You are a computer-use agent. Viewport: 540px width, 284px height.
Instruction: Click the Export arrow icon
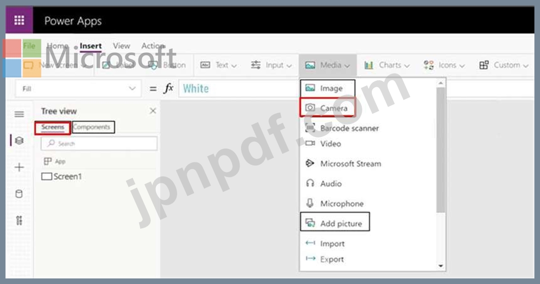coord(310,258)
